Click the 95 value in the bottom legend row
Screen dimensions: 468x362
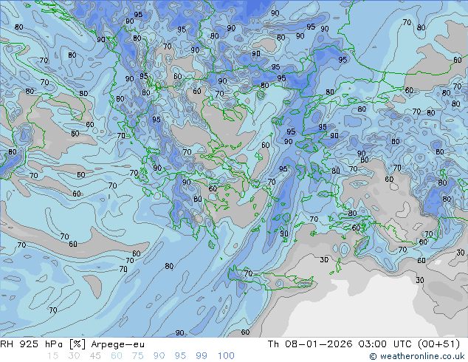point(180,356)
